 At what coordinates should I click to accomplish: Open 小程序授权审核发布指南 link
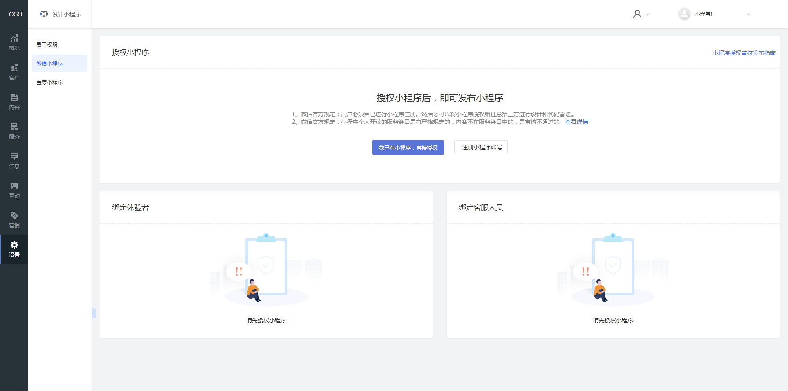click(744, 53)
